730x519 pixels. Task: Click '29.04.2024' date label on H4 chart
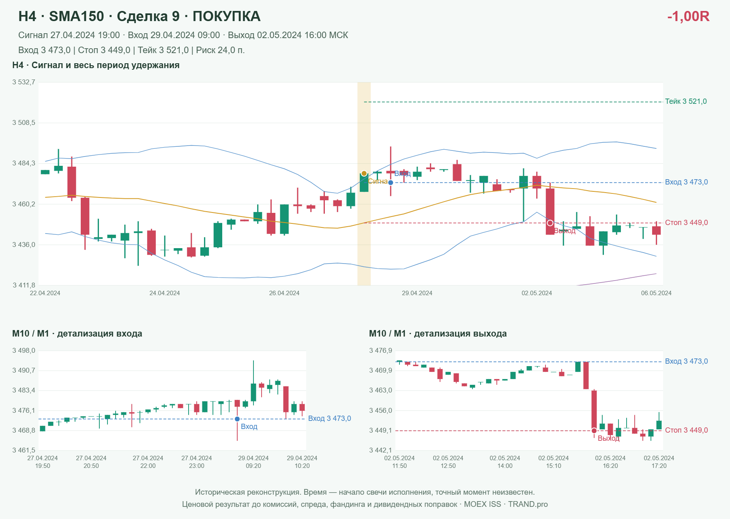click(417, 293)
